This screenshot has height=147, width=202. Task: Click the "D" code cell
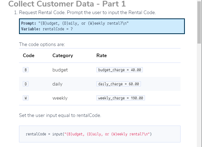[x=26, y=84]
